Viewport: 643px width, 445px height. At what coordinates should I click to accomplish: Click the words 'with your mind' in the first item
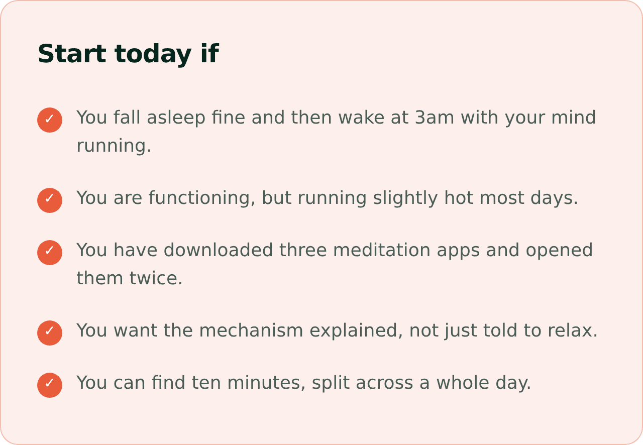pos(528,118)
